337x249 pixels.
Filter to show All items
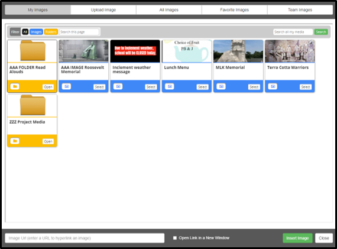(25, 32)
